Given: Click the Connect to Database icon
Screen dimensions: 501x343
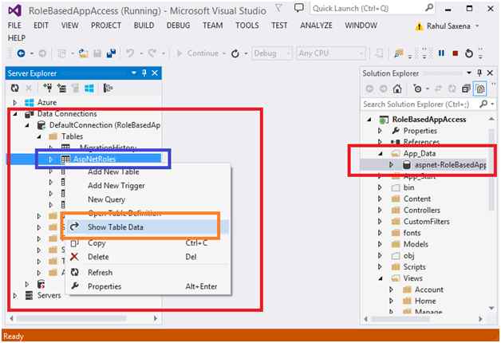Looking at the screenshot, I should (48, 89).
